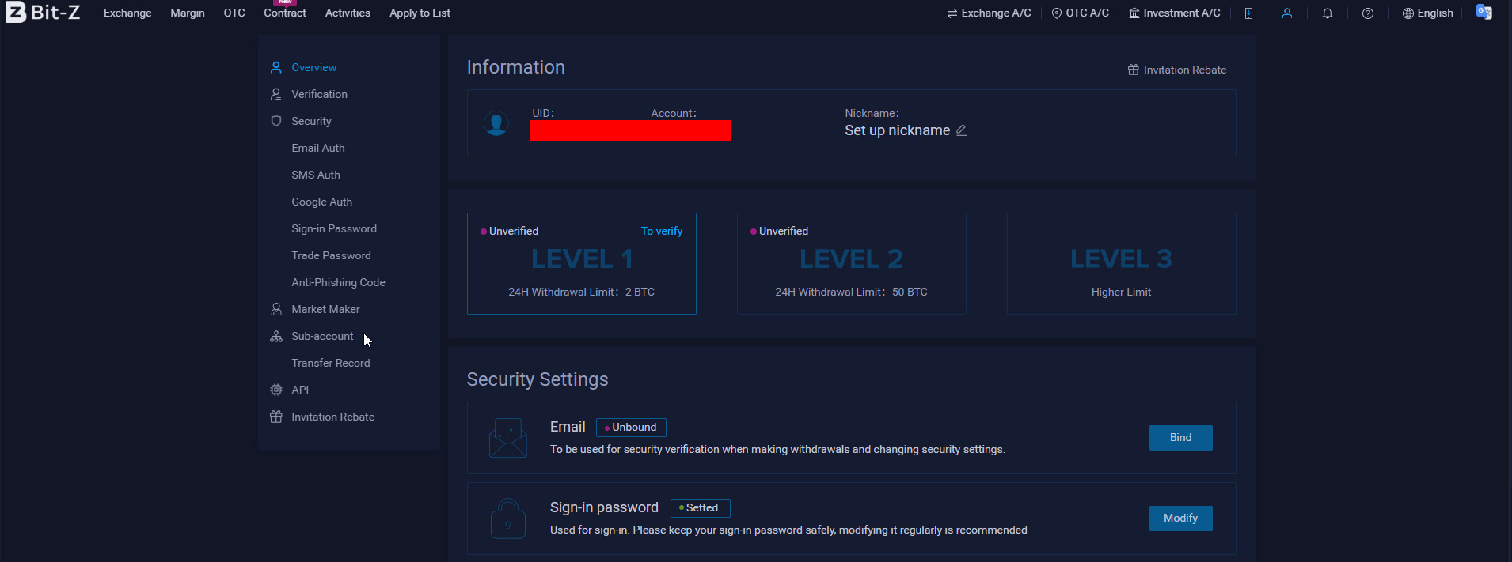Image resolution: width=1512 pixels, height=562 pixels.
Task: Click the Unbound status badge for Email
Action: point(631,428)
